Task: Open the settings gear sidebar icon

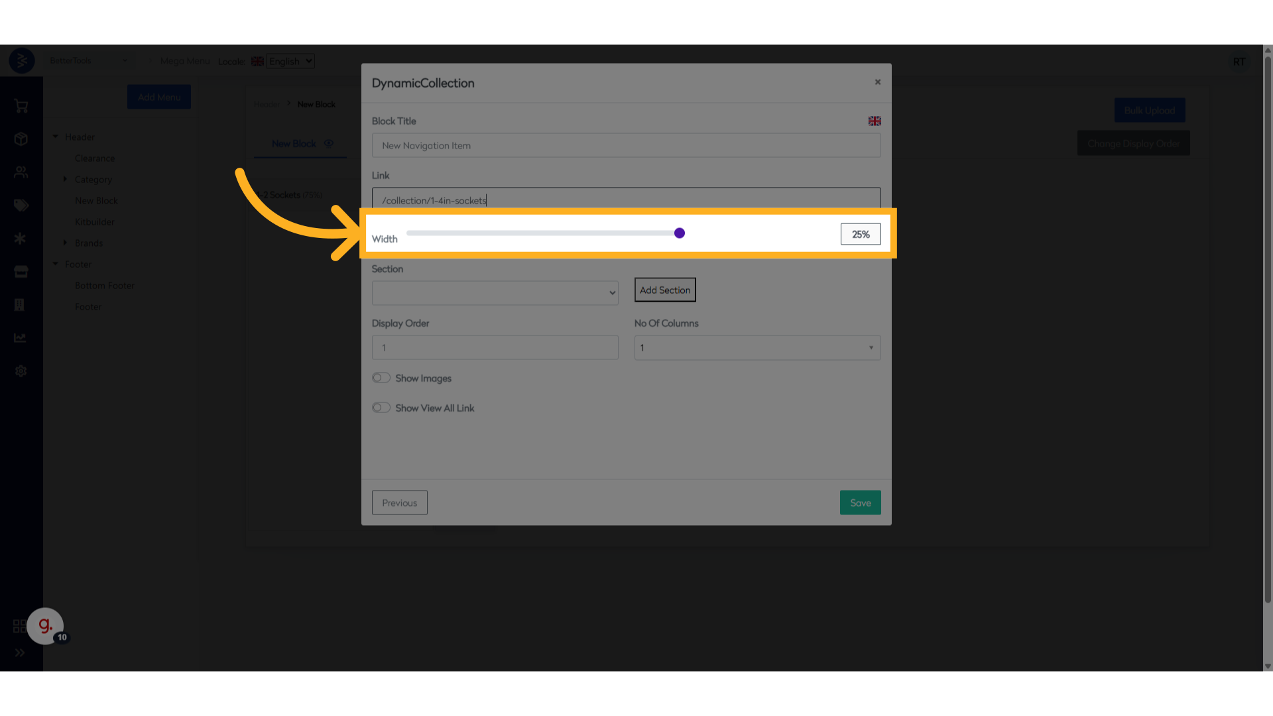Action: [x=21, y=371]
